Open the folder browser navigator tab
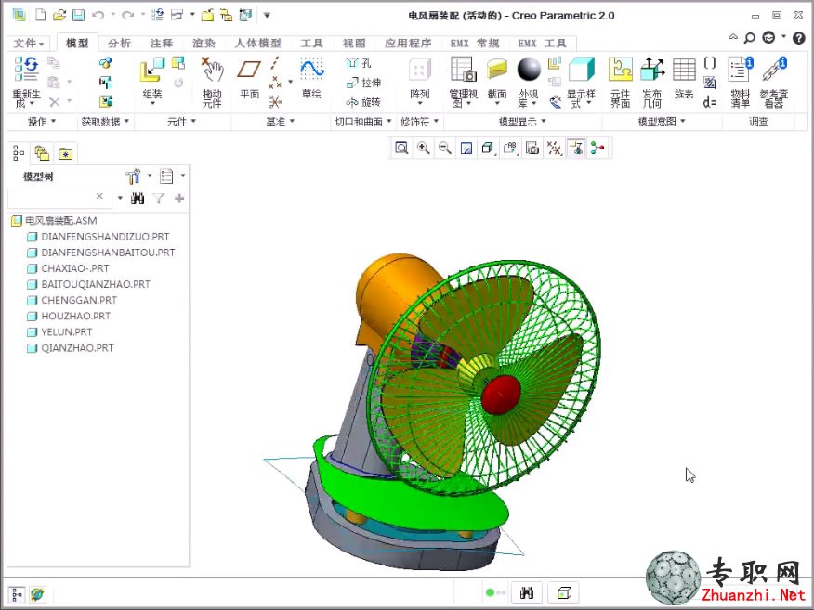814x610 pixels. tap(42, 153)
